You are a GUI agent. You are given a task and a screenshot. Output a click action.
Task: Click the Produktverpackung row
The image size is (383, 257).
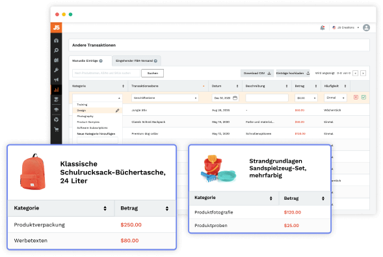pyautogui.click(x=92, y=224)
